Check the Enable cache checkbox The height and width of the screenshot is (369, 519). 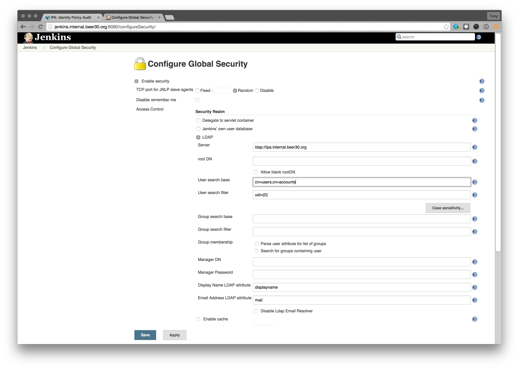tap(198, 319)
